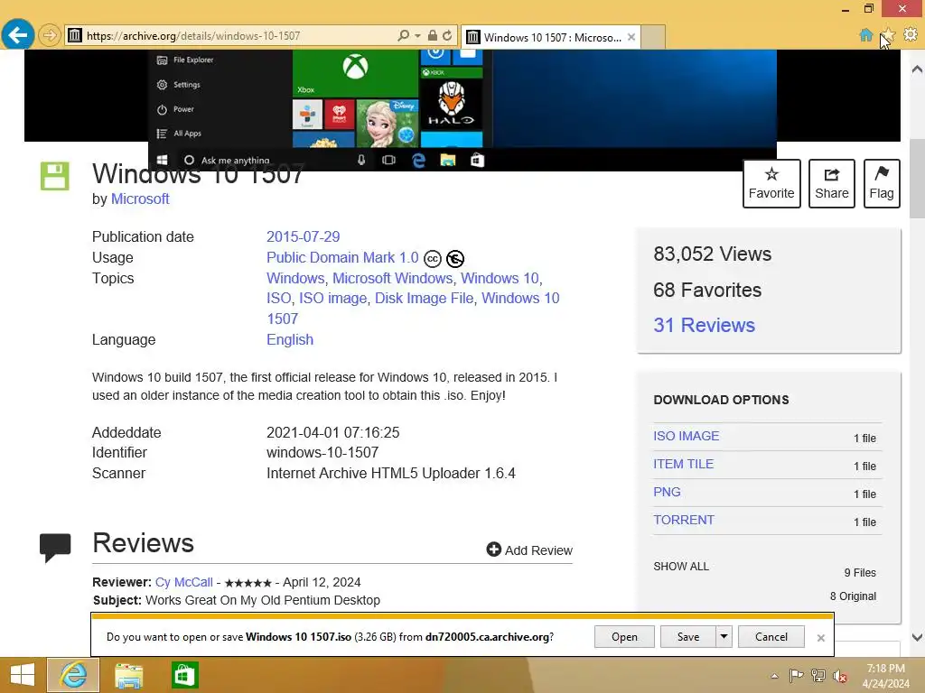The width and height of the screenshot is (925, 693).
Task: Show hidden tray icons arrow
Action: tap(774, 676)
